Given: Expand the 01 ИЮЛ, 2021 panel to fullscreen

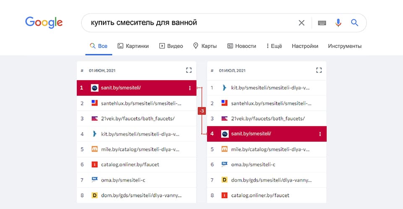Looking at the screenshot, I should click(x=319, y=70).
